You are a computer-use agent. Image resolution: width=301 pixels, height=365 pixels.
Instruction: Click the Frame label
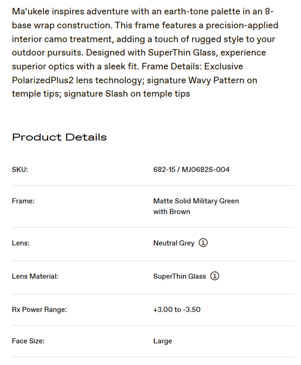coord(23,201)
